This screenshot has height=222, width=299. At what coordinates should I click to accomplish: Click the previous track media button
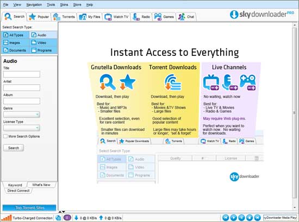tap(226, 218)
